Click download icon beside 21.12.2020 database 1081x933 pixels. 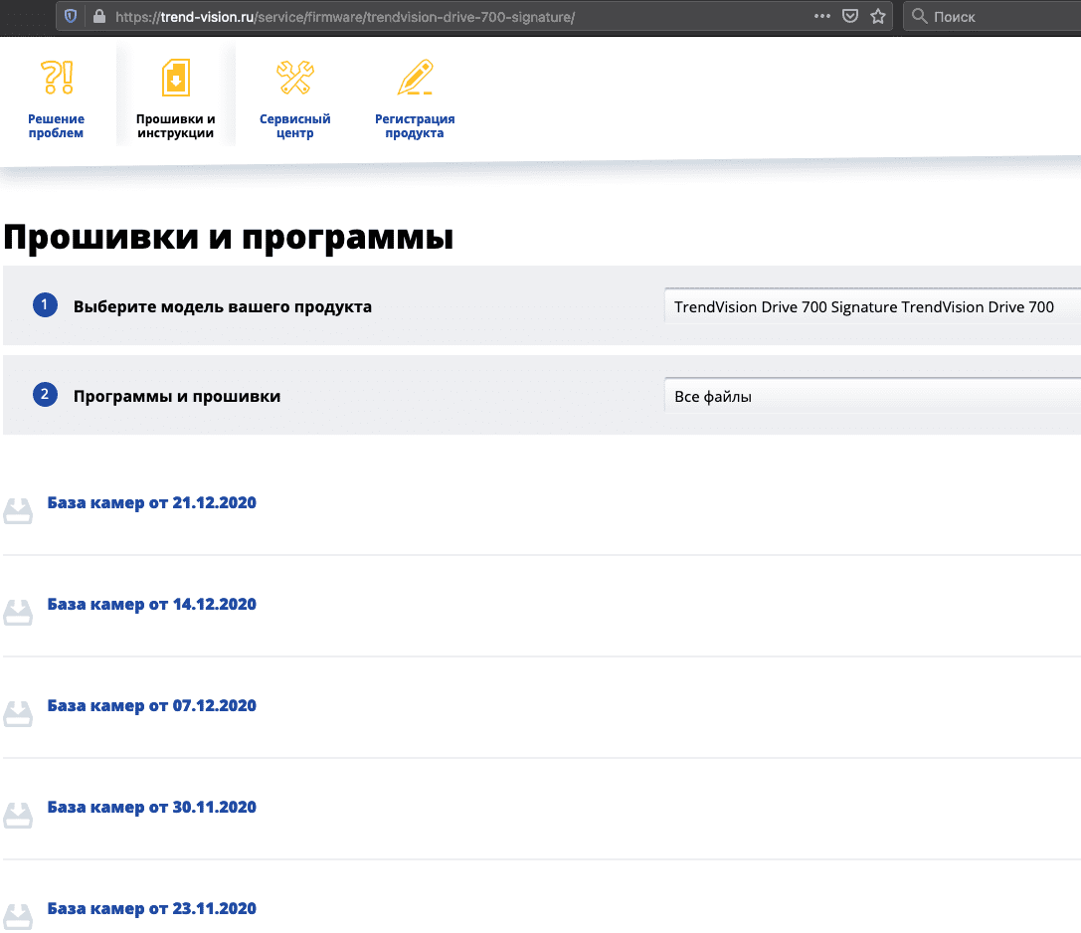click(19, 510)
